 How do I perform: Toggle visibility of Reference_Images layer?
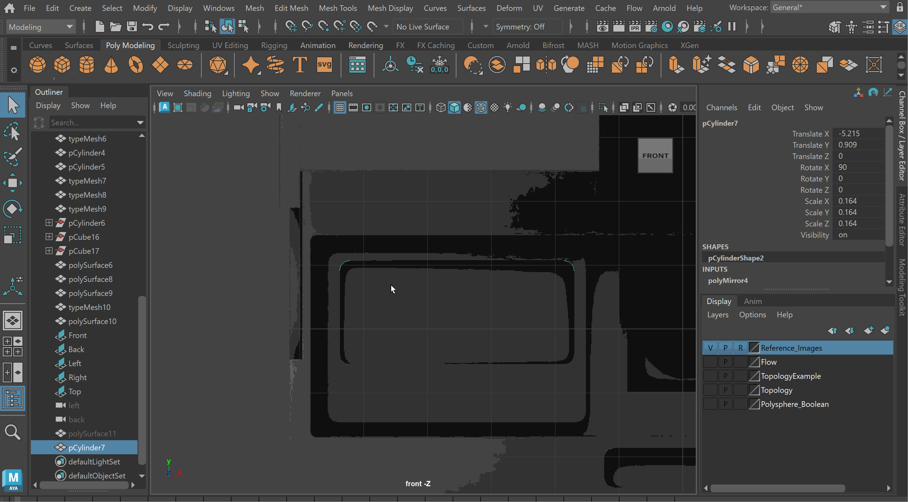click(710, 348)
